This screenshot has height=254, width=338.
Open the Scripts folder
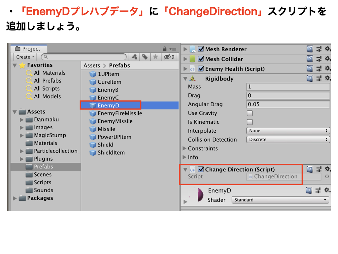(42, 183)
